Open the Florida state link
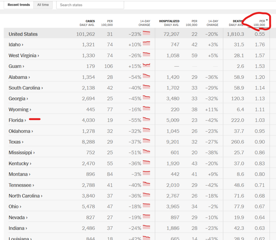Screen dimensions: 276x240 click(17, 120)
